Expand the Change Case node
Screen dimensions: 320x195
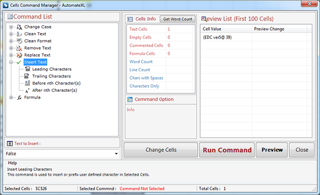pyautogui.click(x=11, y=27)
